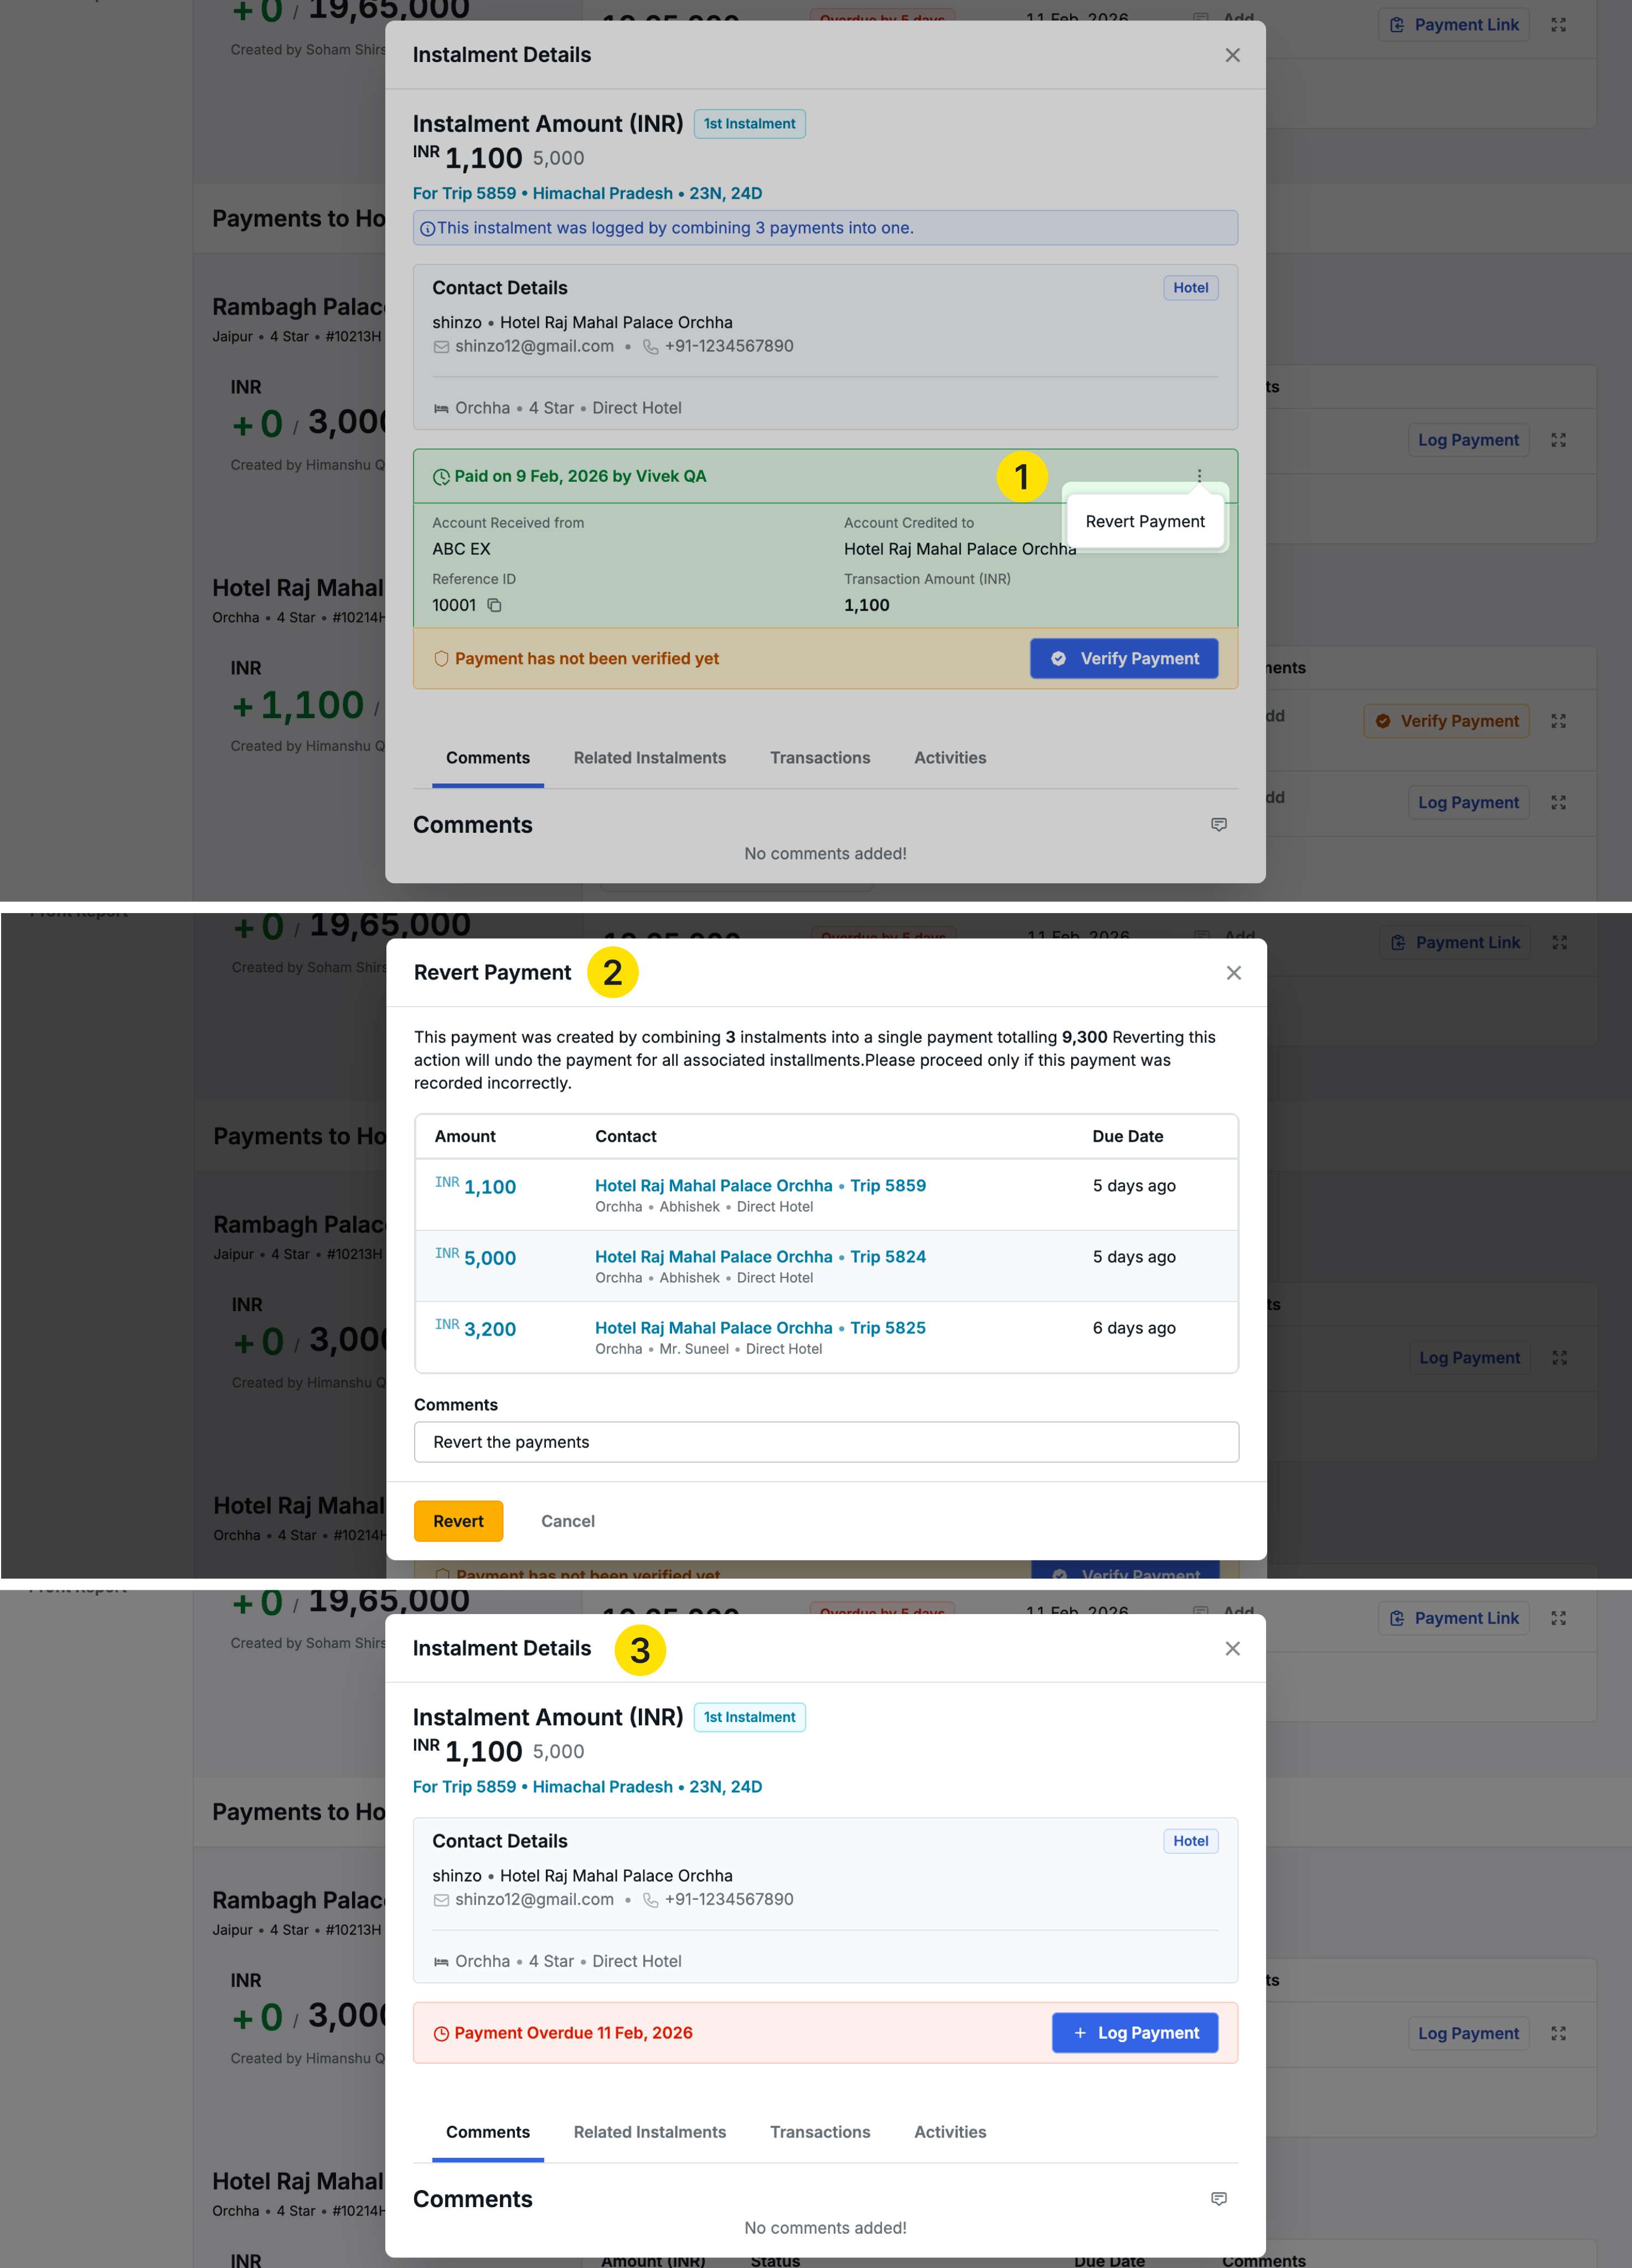Click the orange Revert button
The width and height of the screenshot is (1632, 2268).
458,1521
